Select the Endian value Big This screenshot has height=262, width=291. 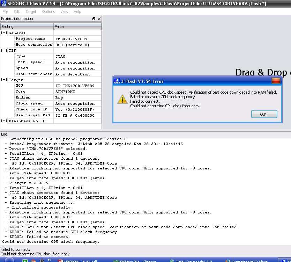[59, 97]
